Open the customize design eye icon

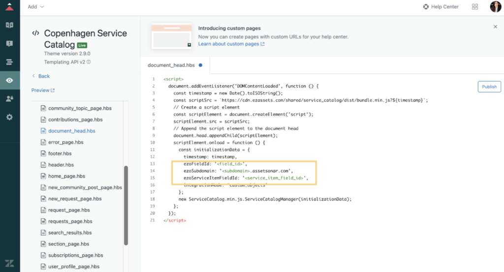[x=10, y=80]
